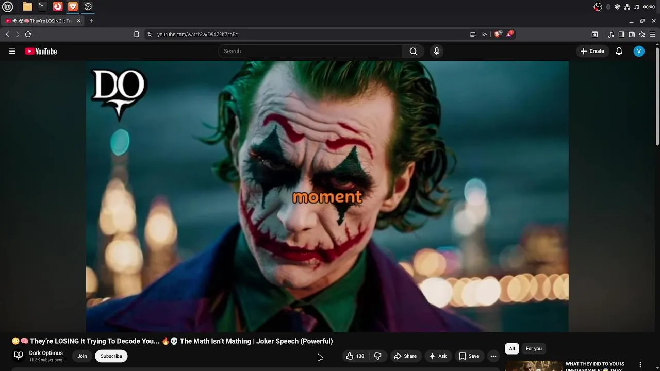The width and height of the screenshot is (660, 371).
Task: Click the clock showing 00:00
Action: 649,7
